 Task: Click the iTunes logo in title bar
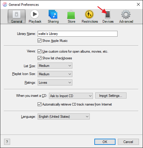coord(5,4)
